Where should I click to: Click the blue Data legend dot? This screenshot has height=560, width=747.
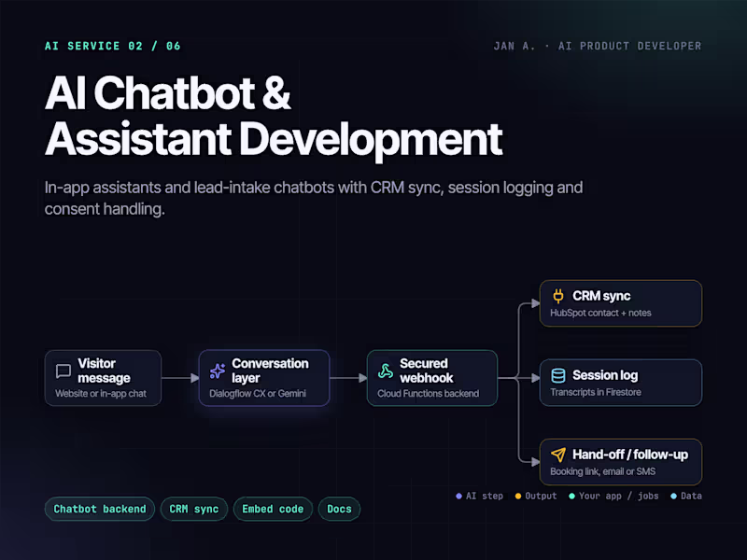(x=673, y=497)
